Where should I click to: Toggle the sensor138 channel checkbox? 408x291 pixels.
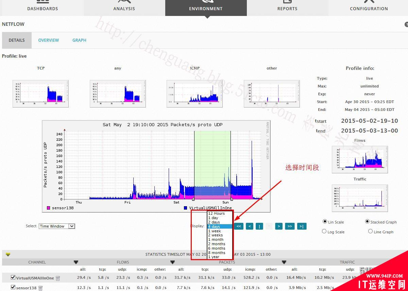pyautogui.click(x=13, y=287)
